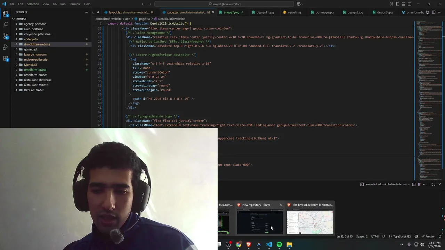The image size is (445, 250).
Task: Click the powershell terminal label
Action: click(x=381, y=184)
